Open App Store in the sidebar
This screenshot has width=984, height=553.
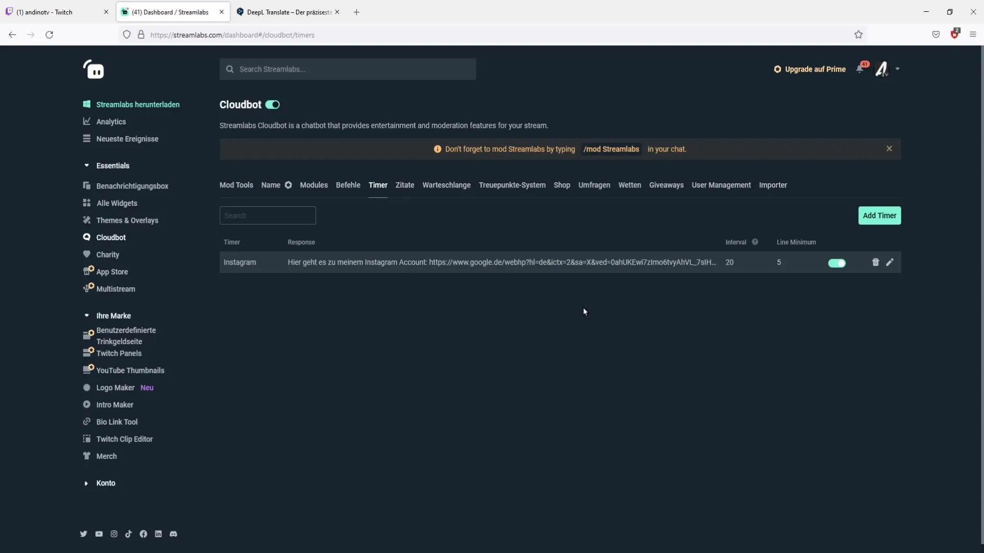pos(106,271)
